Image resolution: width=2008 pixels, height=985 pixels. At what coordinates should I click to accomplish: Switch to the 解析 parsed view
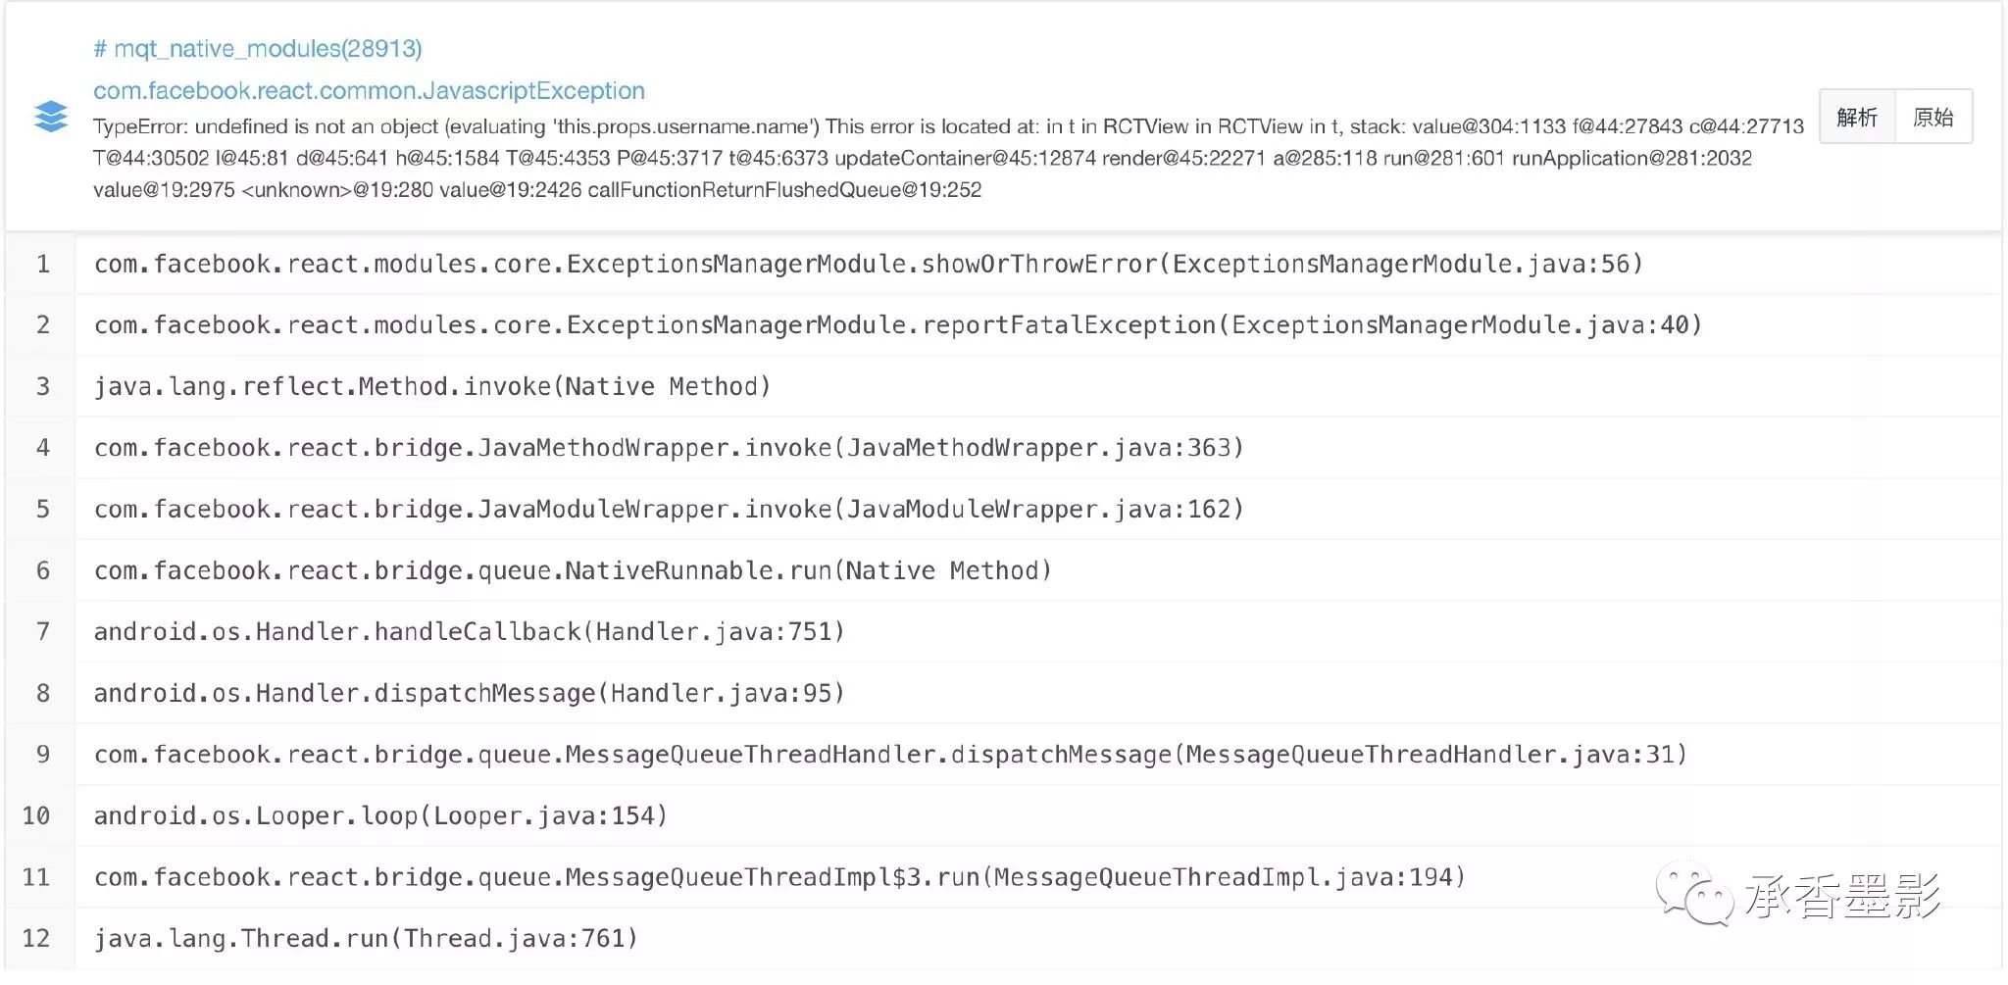(1857, 118)
